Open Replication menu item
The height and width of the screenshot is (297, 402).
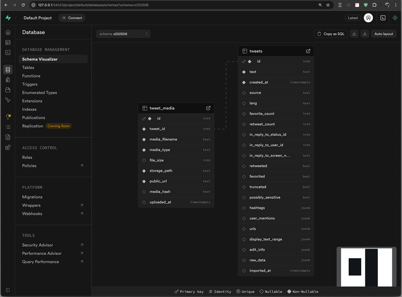tap(33, 126)
